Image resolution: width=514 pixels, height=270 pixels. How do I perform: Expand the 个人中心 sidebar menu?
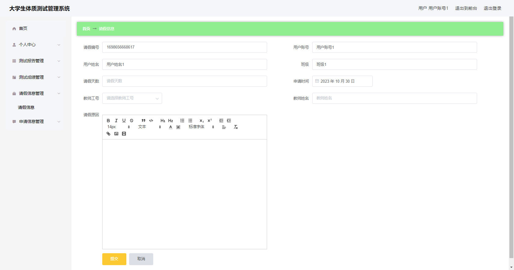tap(36, 45)
